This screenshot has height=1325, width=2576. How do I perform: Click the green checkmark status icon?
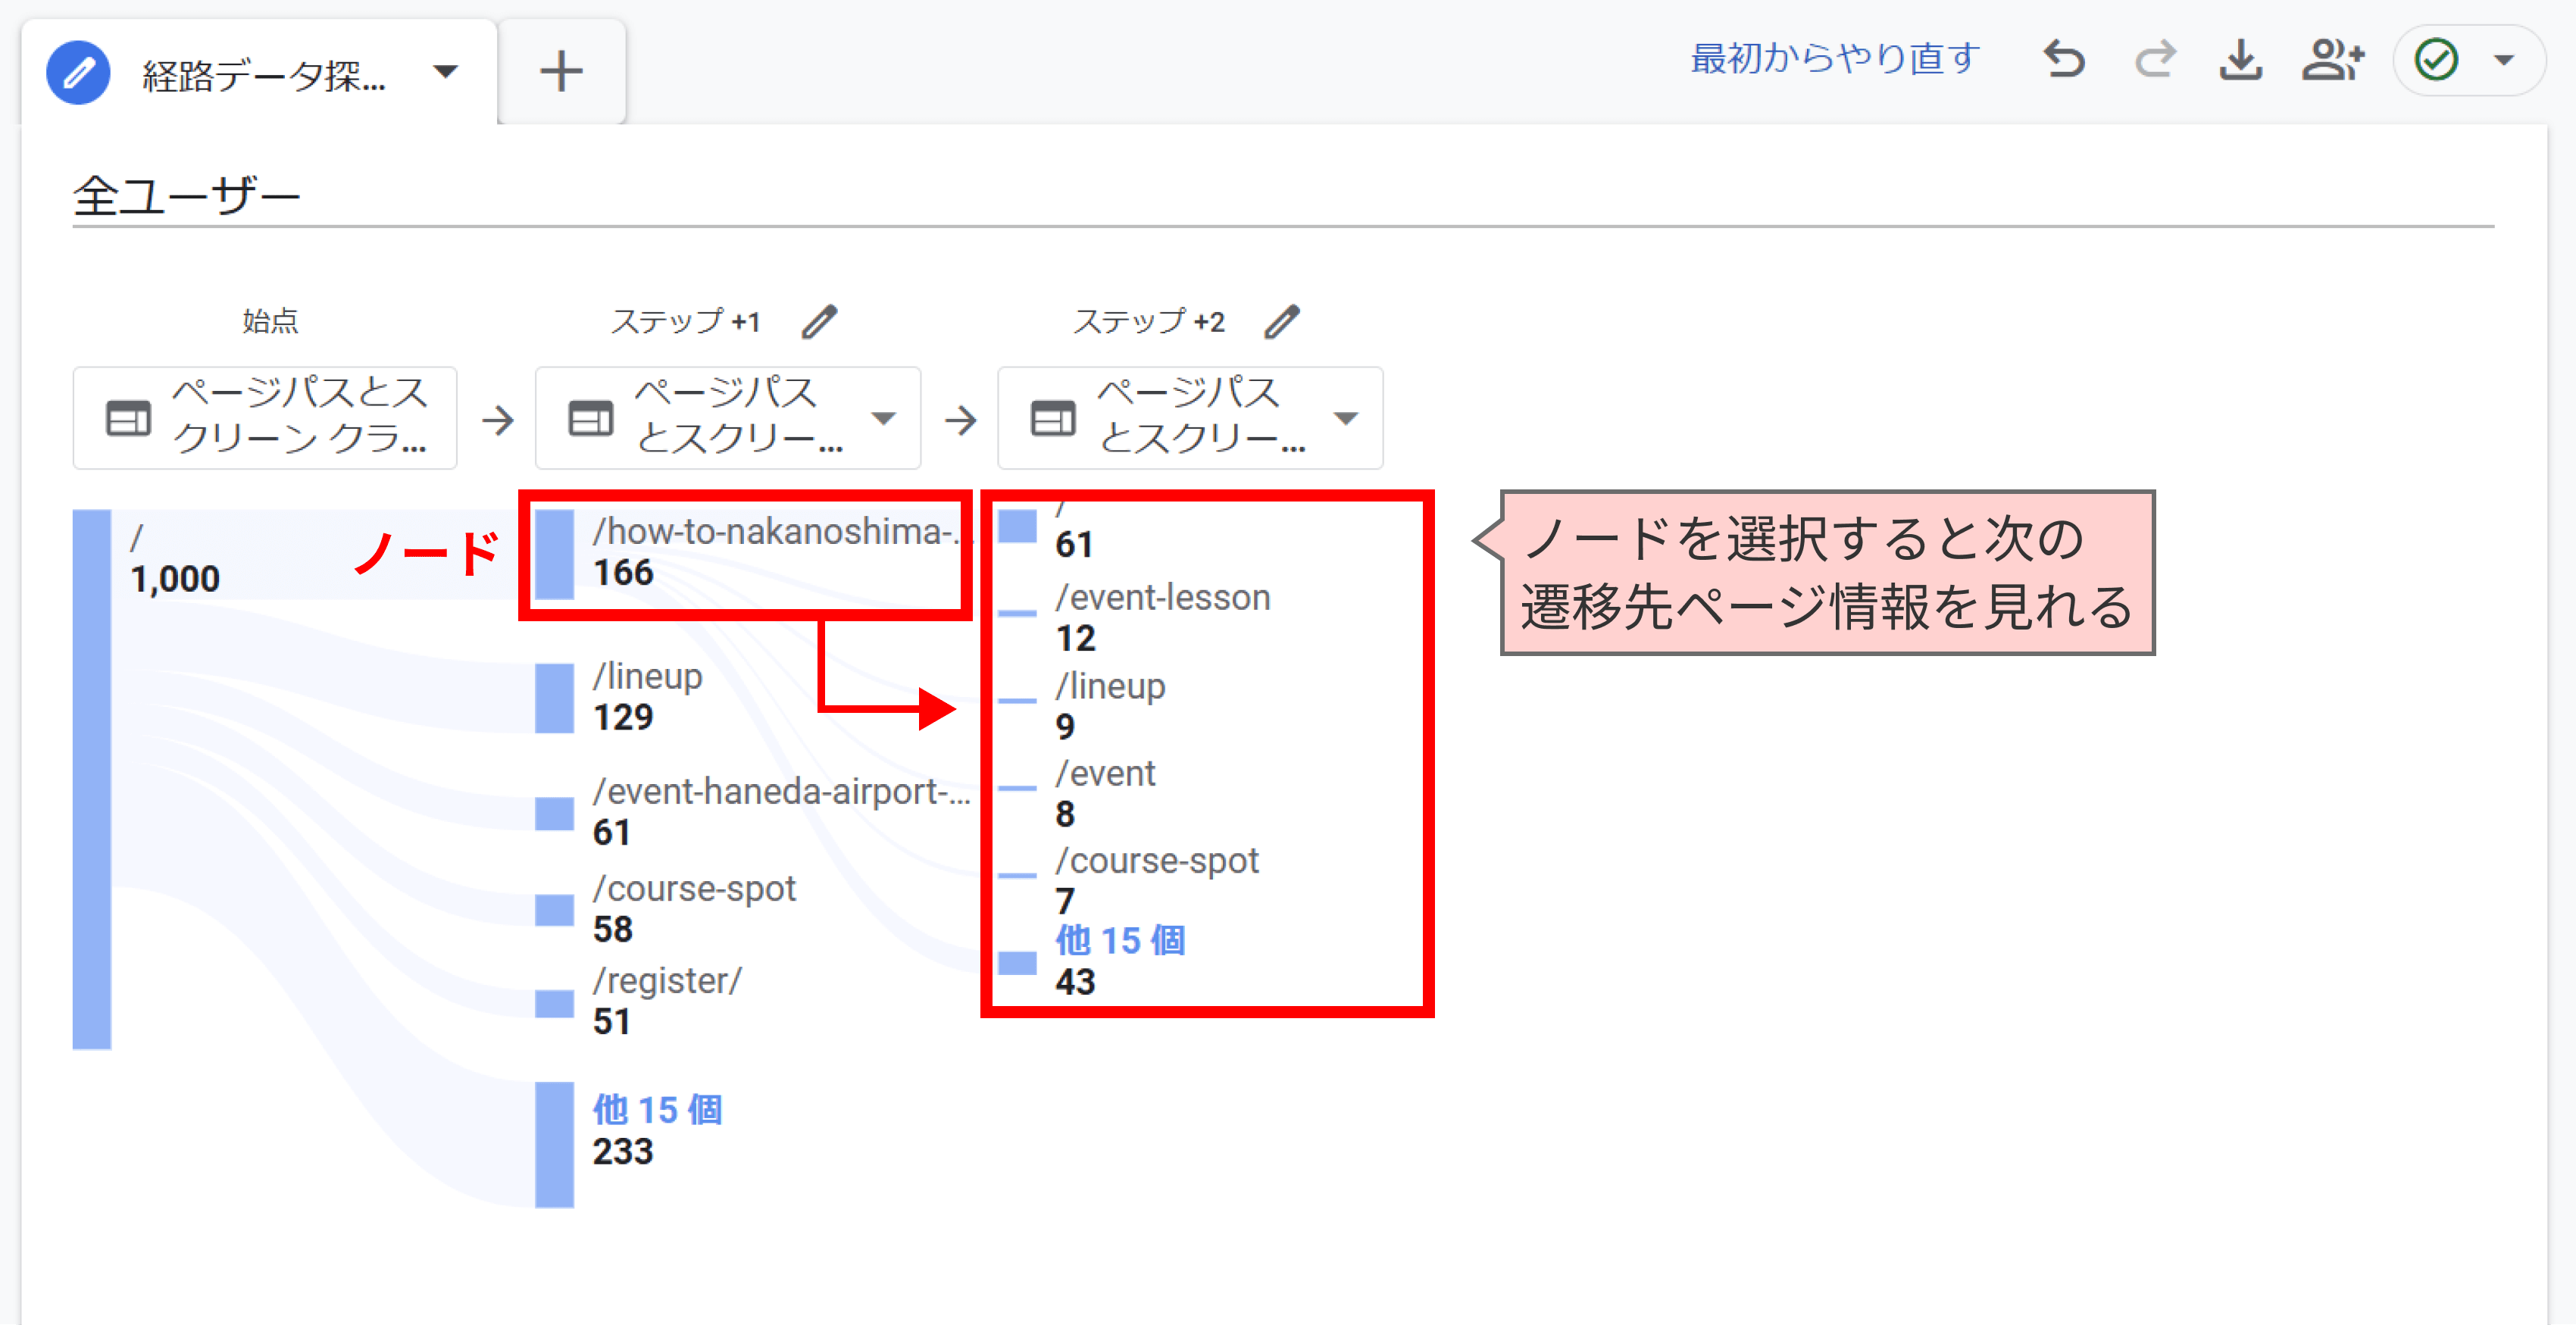(2436, 59)
